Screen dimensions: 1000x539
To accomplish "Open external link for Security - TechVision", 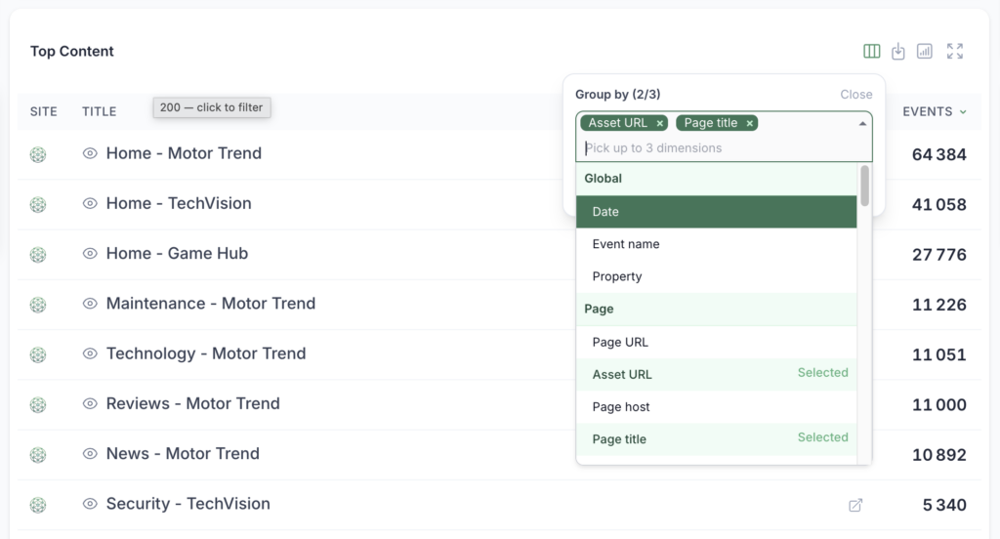I will (x=855, y=505).
